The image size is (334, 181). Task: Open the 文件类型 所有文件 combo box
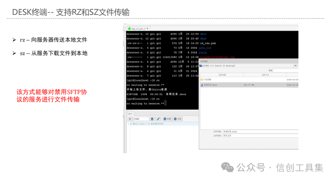coord(261,136)
